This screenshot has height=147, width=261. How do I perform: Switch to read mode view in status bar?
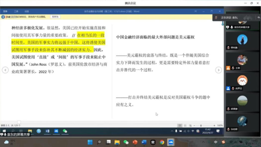click(x=180, y=125)
